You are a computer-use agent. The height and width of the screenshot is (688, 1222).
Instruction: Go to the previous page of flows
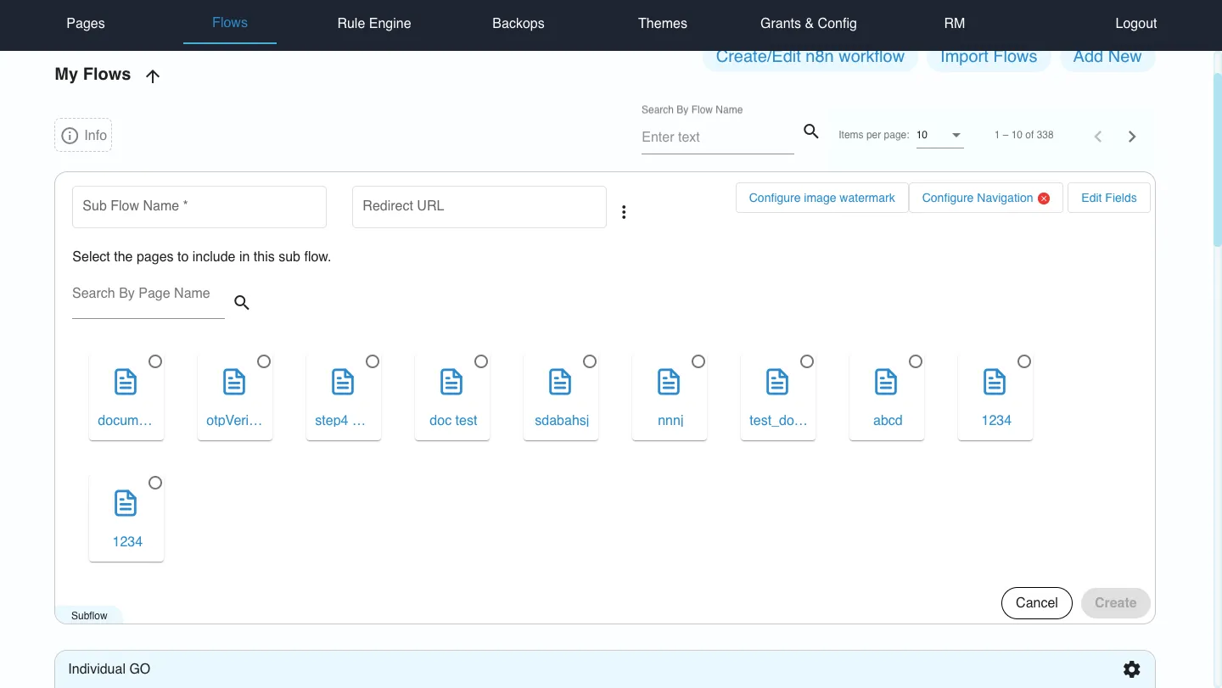[1098, 137]
